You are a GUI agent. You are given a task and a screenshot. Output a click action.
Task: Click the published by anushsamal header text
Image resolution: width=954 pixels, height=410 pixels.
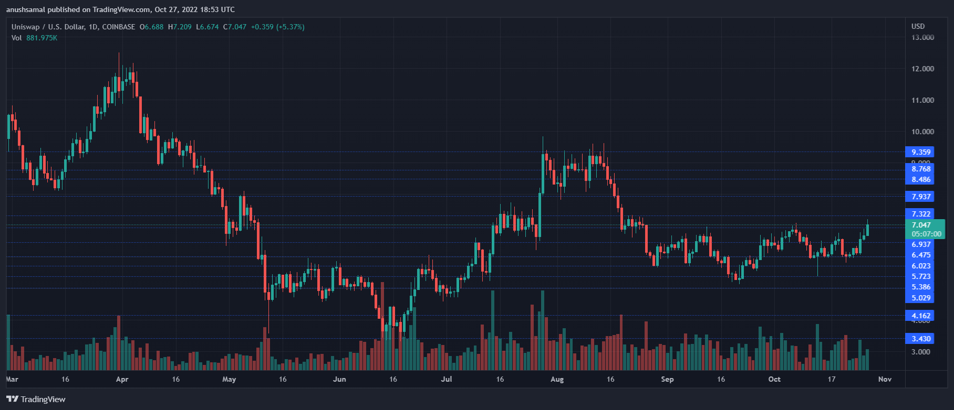click(x=120, y=9)
